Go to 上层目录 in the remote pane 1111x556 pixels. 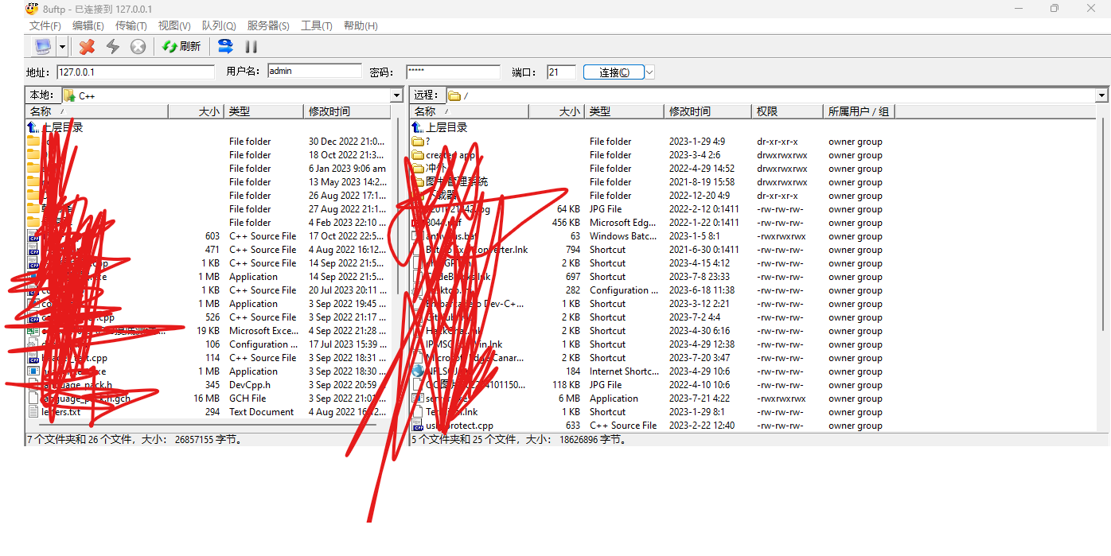pyautogui.click(x=446, y=127)
